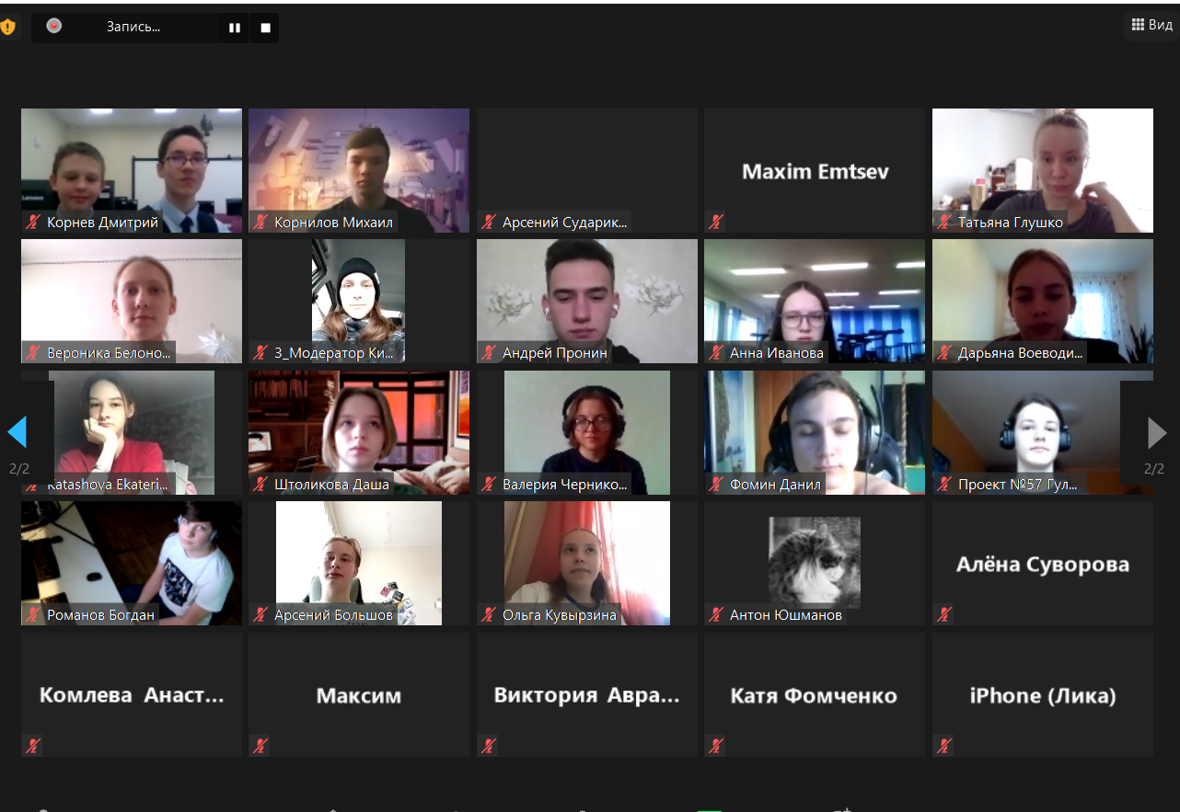Select Андрей Пронин video tile
The width and height of the screenshot is (1180, 812).
tap(587, 301)
